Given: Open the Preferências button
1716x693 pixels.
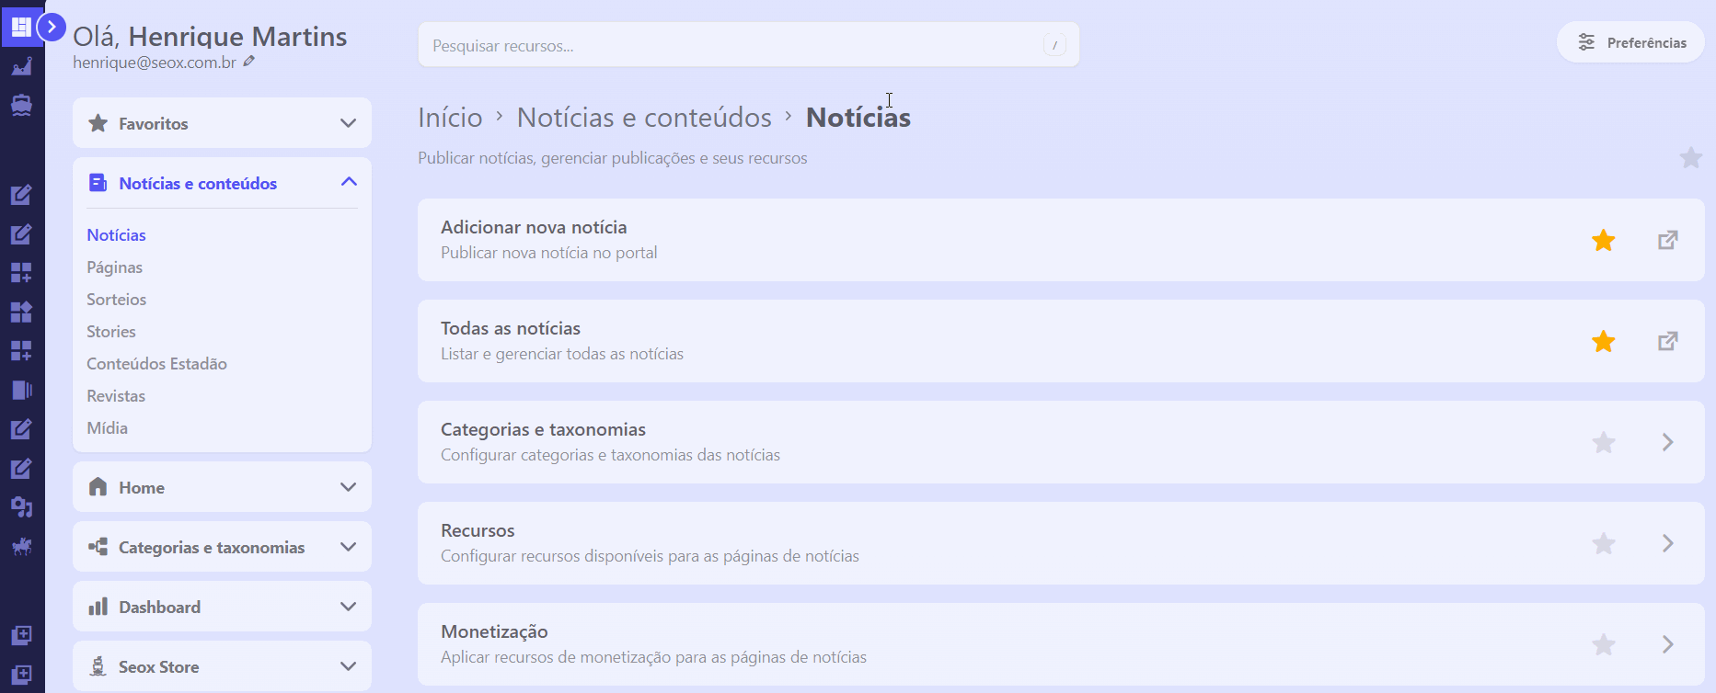Looking at the screenshot, I should point(1630,42).
